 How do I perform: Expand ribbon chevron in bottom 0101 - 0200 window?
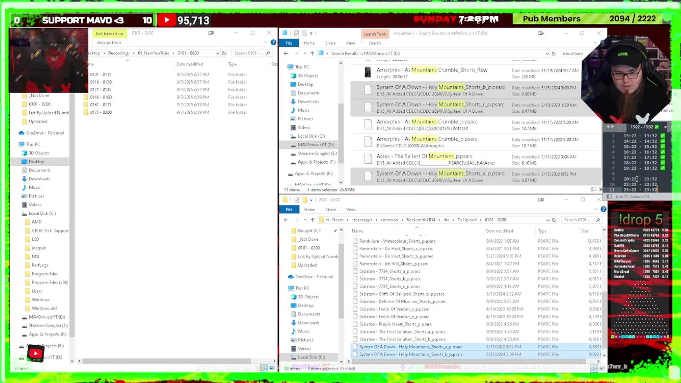596,209
